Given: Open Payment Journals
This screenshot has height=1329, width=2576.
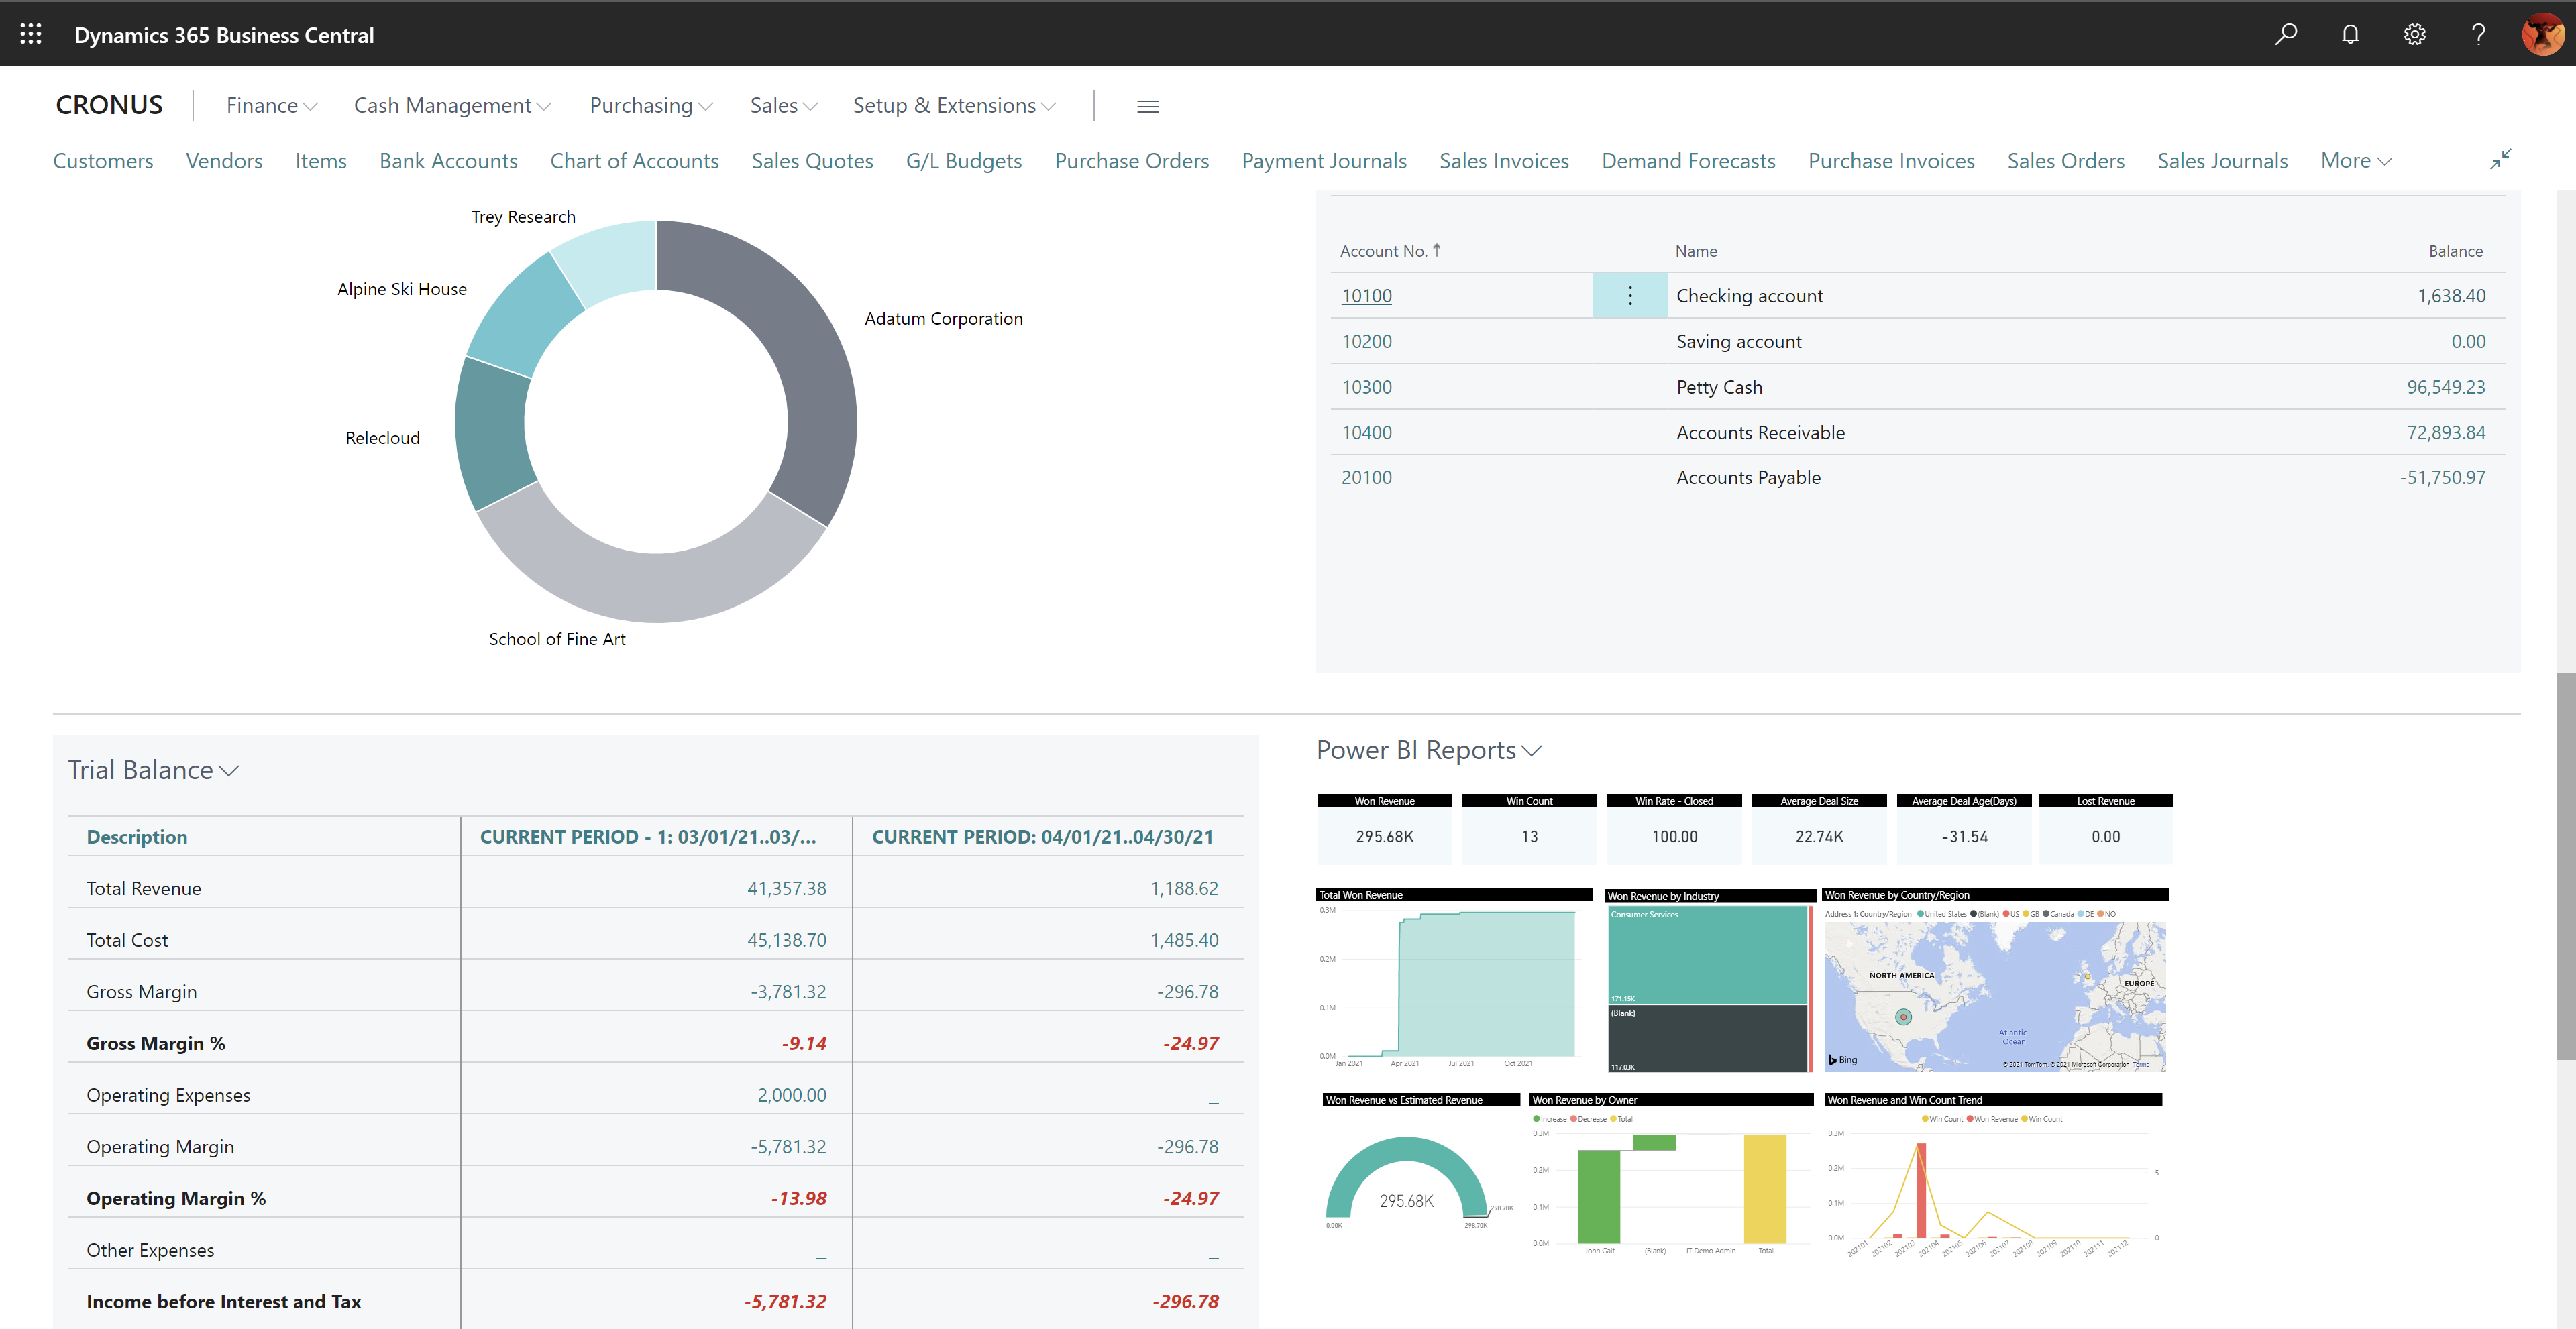Looking at the screenshot, I should [x=1323, y=161].
